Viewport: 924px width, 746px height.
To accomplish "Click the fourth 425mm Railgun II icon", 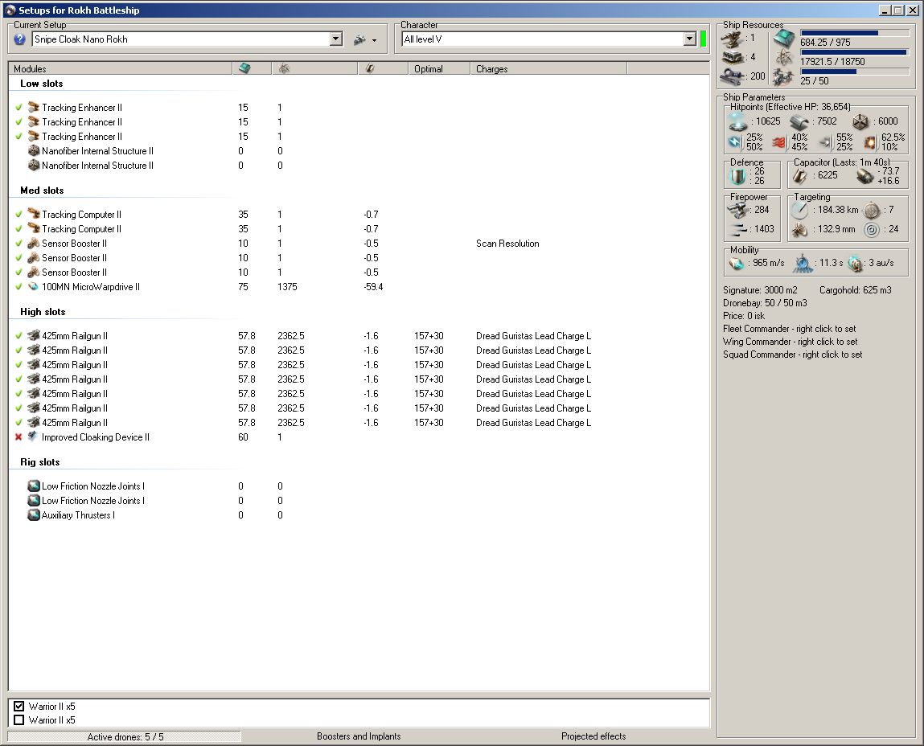I will coord(34,379).
